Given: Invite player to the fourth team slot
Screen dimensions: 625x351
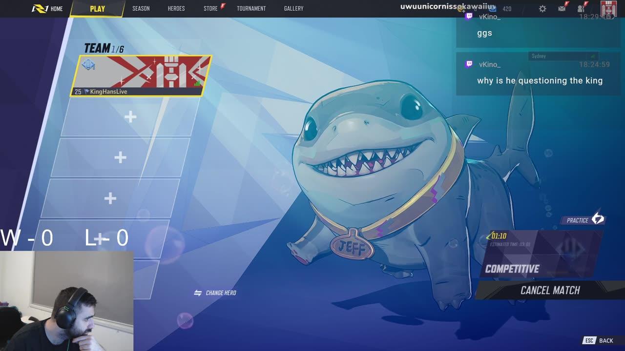Looking at the screenshot, I should pos(110,198).
